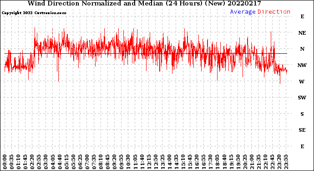Click the 23:20 time label
The height and width of the screenshot is (171, 314).
(x=279, y=162)
